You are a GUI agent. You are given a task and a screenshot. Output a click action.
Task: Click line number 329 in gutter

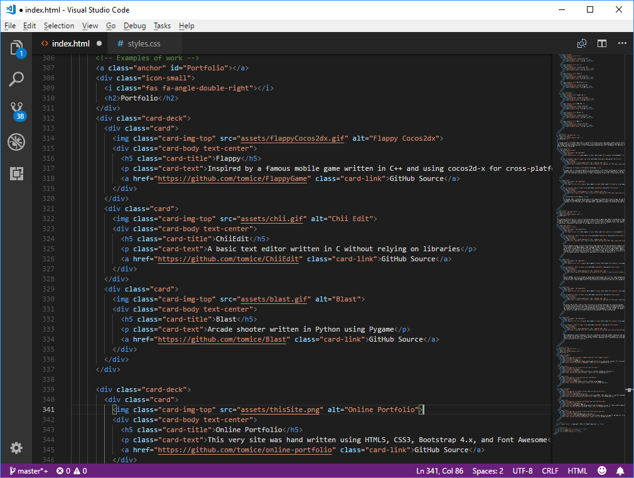[48, 289]
